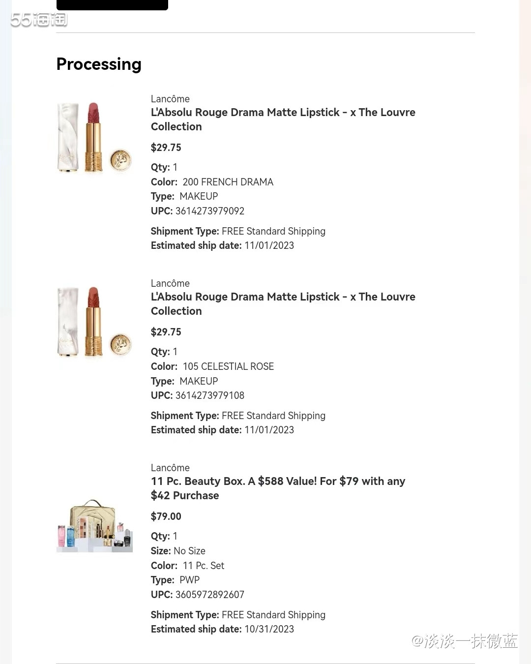
Task: View the 11 Pc. Beauty Box image
Action: [x=94, y=525]
